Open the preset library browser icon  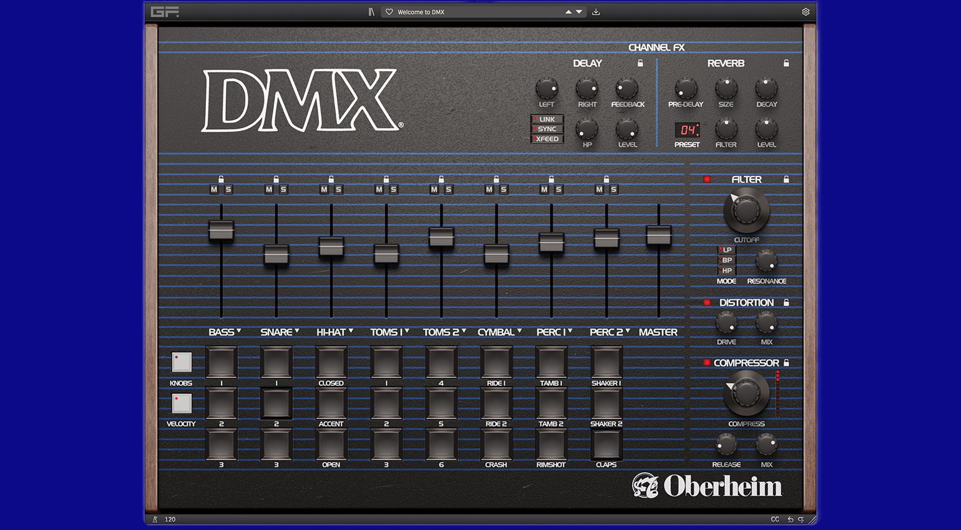(370, 11)
